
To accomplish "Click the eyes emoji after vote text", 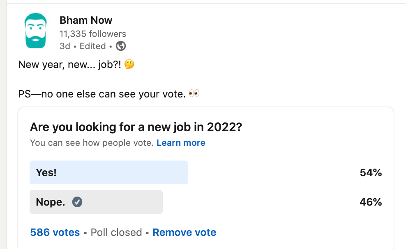I will pos(194,93).
